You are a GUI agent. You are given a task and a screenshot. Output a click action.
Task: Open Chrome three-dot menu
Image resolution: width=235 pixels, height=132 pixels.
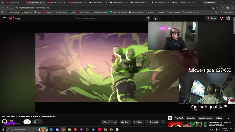click(232, 8)
